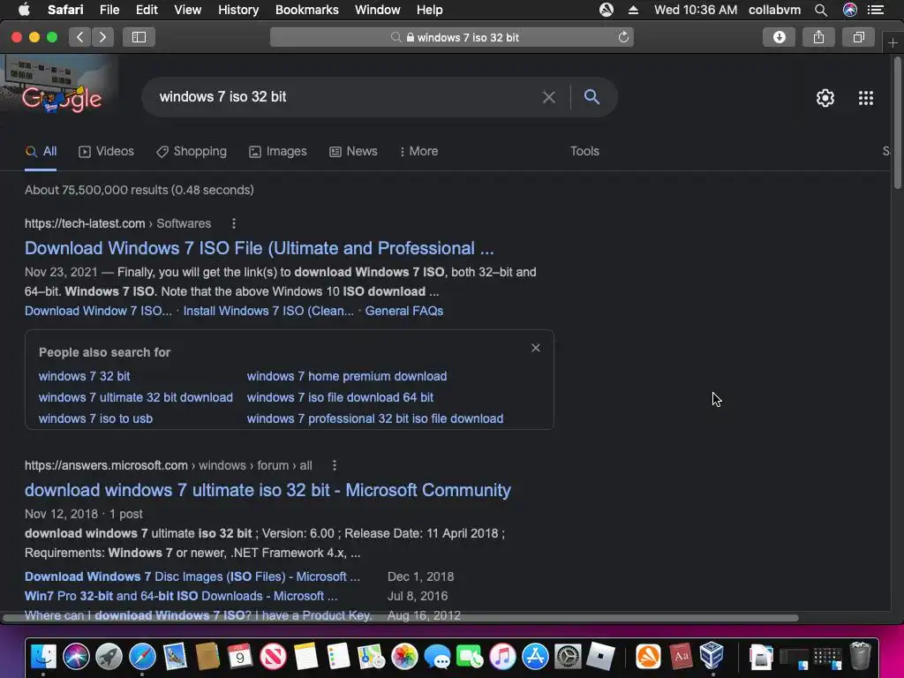Click the menu bar clock Wed 10:36 AM
The image size is (904, 678).
point(696,10)
